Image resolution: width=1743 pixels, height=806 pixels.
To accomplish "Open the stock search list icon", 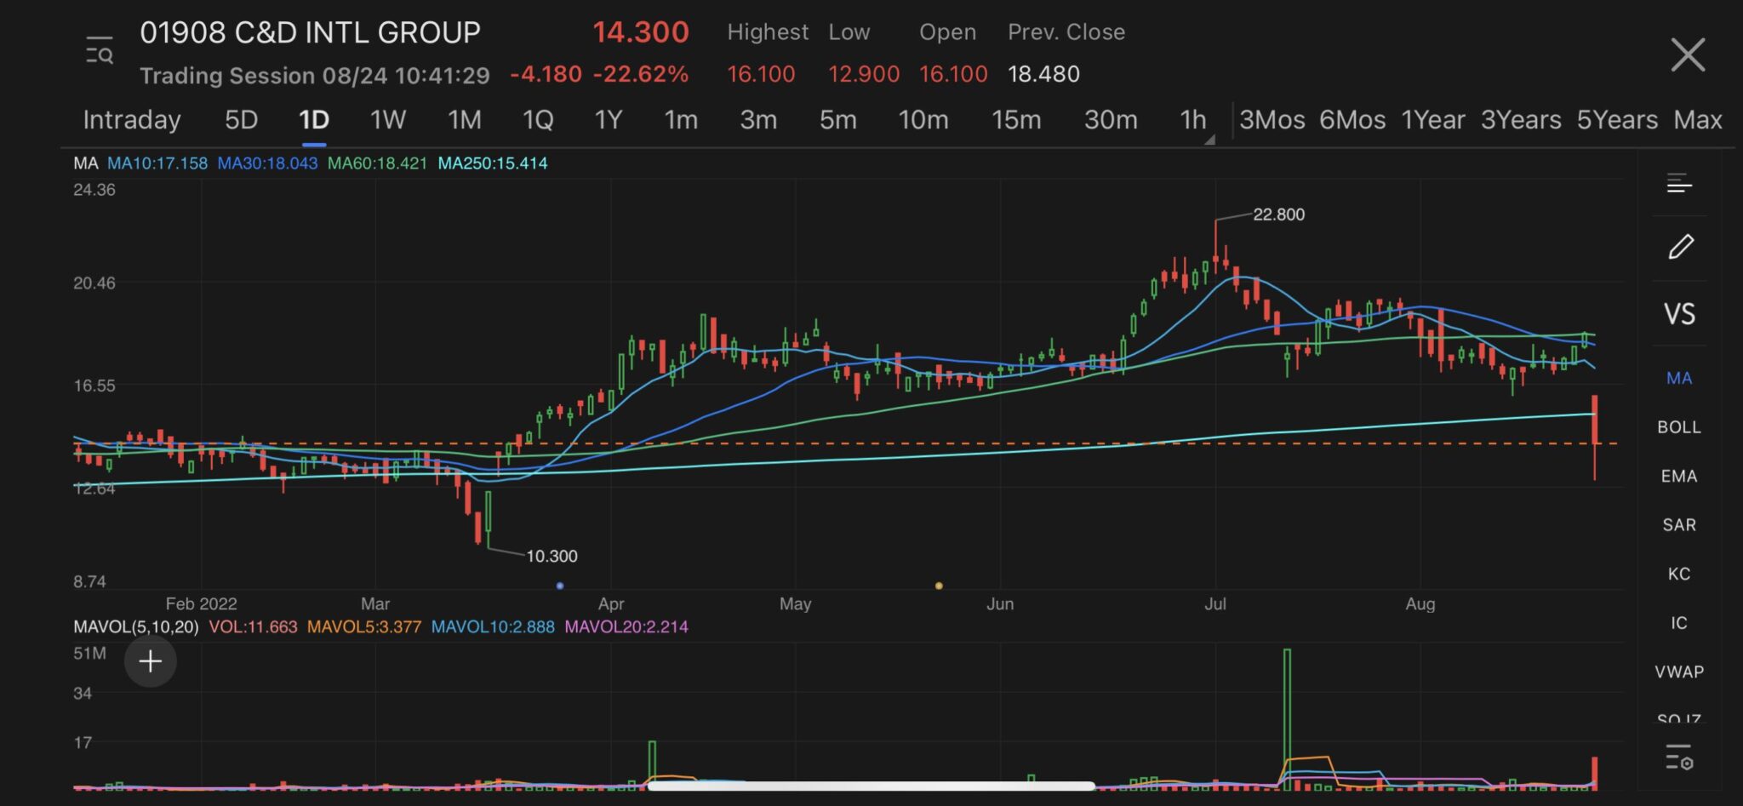I will tap(100, 52).
